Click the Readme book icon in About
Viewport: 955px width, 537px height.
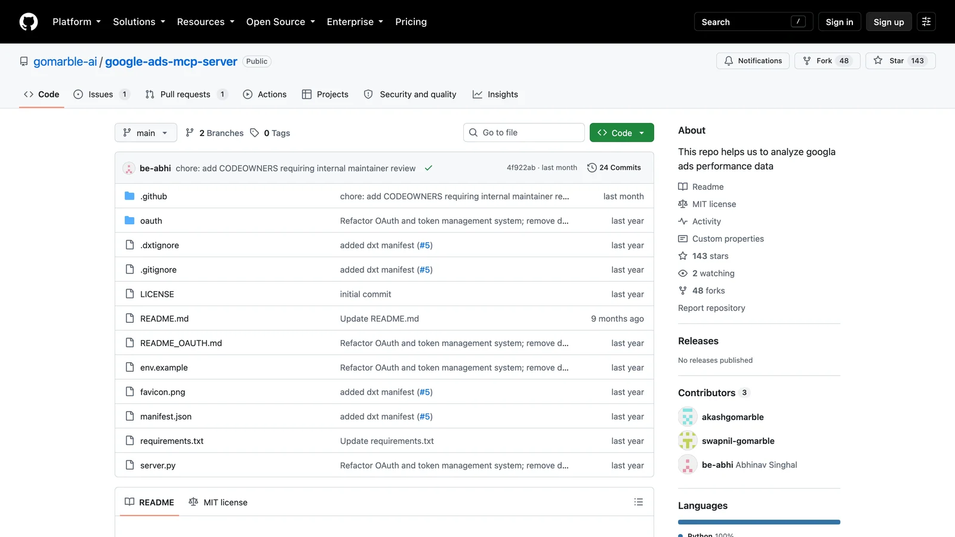click(x=683, y=187)
